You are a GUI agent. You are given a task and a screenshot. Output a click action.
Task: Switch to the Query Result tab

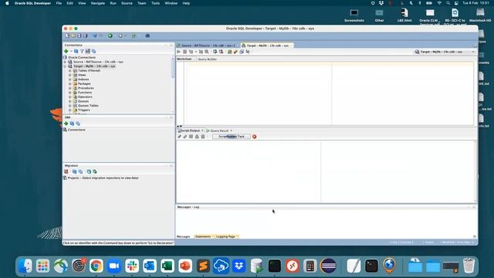click(219, 131)
